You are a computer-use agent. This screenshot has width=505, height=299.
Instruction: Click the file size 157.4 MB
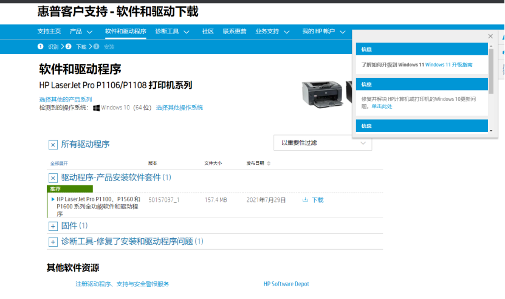(x=216, y=200)
